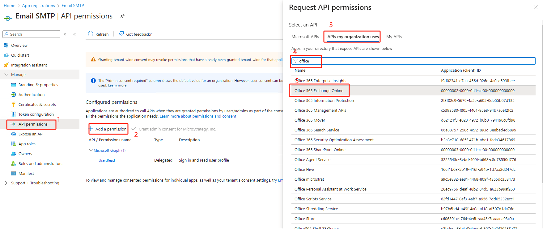The width and height of the screenshot is (543, 229).
Task: Switch to My APIs tab
Action: click(394, 37)
